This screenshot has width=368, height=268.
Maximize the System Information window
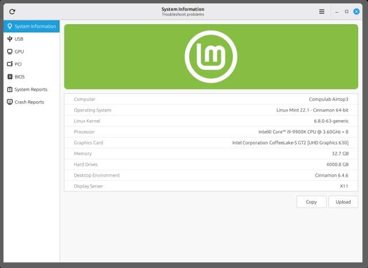pos(346,12)
